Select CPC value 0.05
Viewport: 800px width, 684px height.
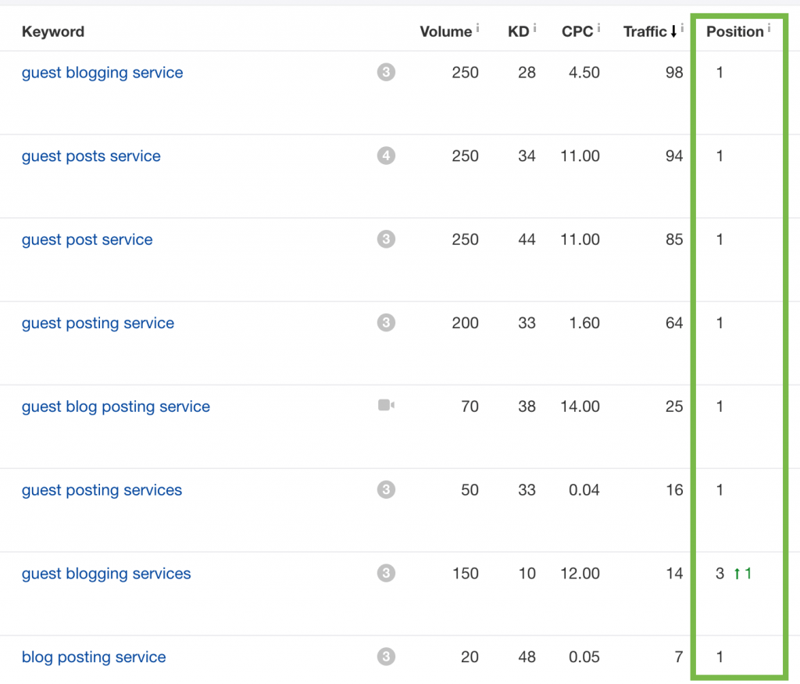point(584,657)
